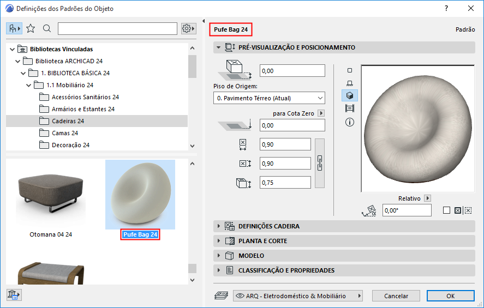Select the side elevation preview icon

pos(350,83)
